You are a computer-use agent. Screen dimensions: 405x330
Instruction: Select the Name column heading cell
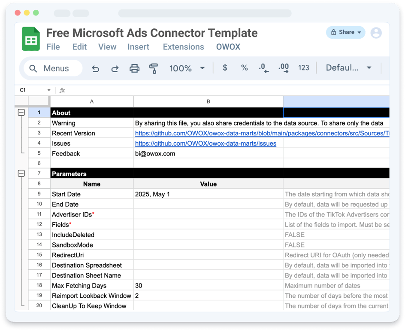(x=92, y=184)
